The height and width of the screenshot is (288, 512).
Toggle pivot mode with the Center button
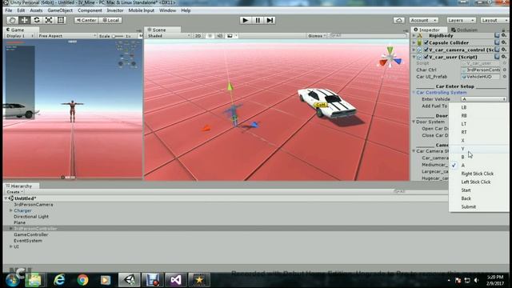[86, 20]
